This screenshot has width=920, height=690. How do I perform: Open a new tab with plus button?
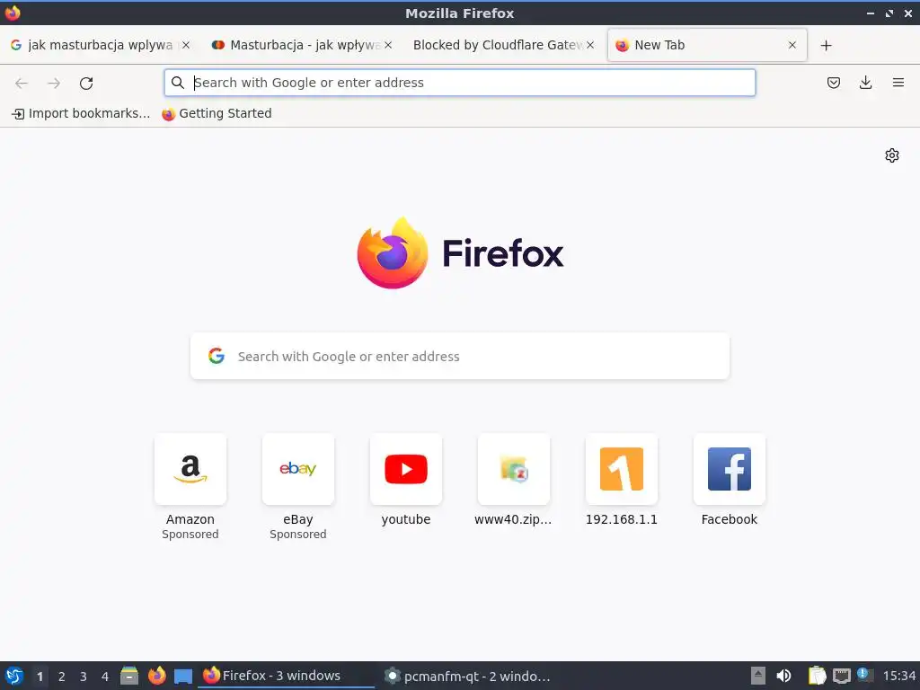pos(827,45)
